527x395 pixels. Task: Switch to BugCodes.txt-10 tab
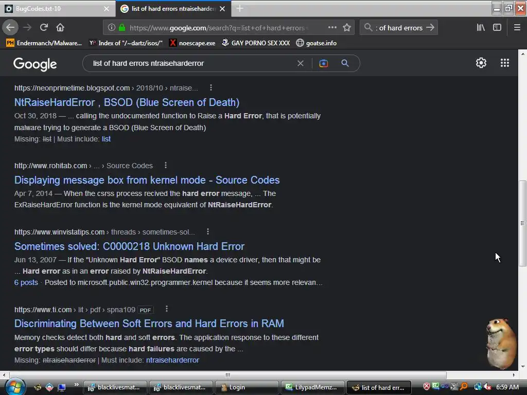point(57,8)
